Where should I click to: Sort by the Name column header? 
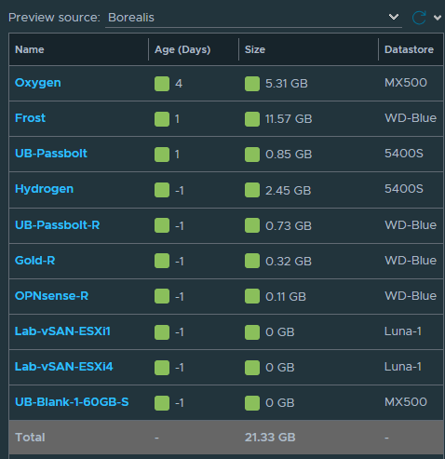(30, 49)
